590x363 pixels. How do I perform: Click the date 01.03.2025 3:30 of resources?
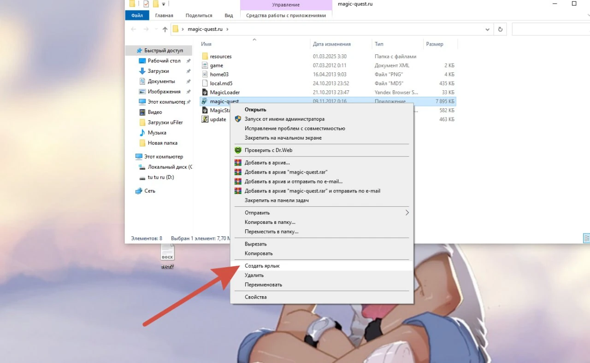330,56
